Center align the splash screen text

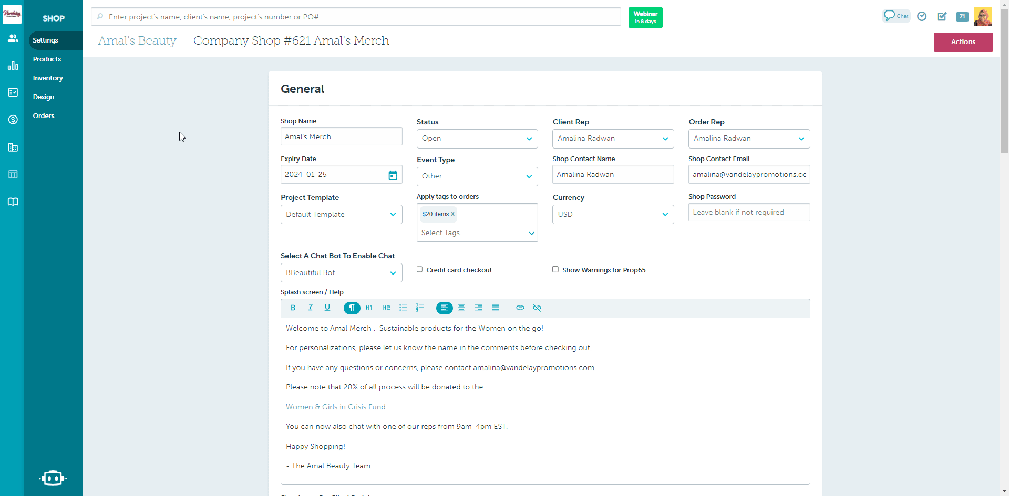(461, 308)
